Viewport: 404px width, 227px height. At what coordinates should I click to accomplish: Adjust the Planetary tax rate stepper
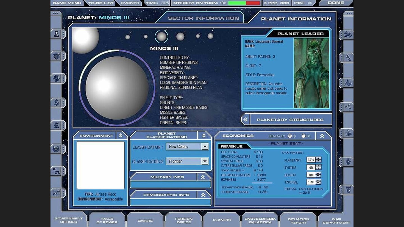pos(318,160)
